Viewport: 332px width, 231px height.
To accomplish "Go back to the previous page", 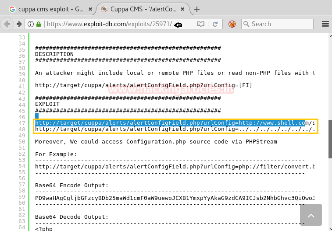I will (x=7, y=24).
